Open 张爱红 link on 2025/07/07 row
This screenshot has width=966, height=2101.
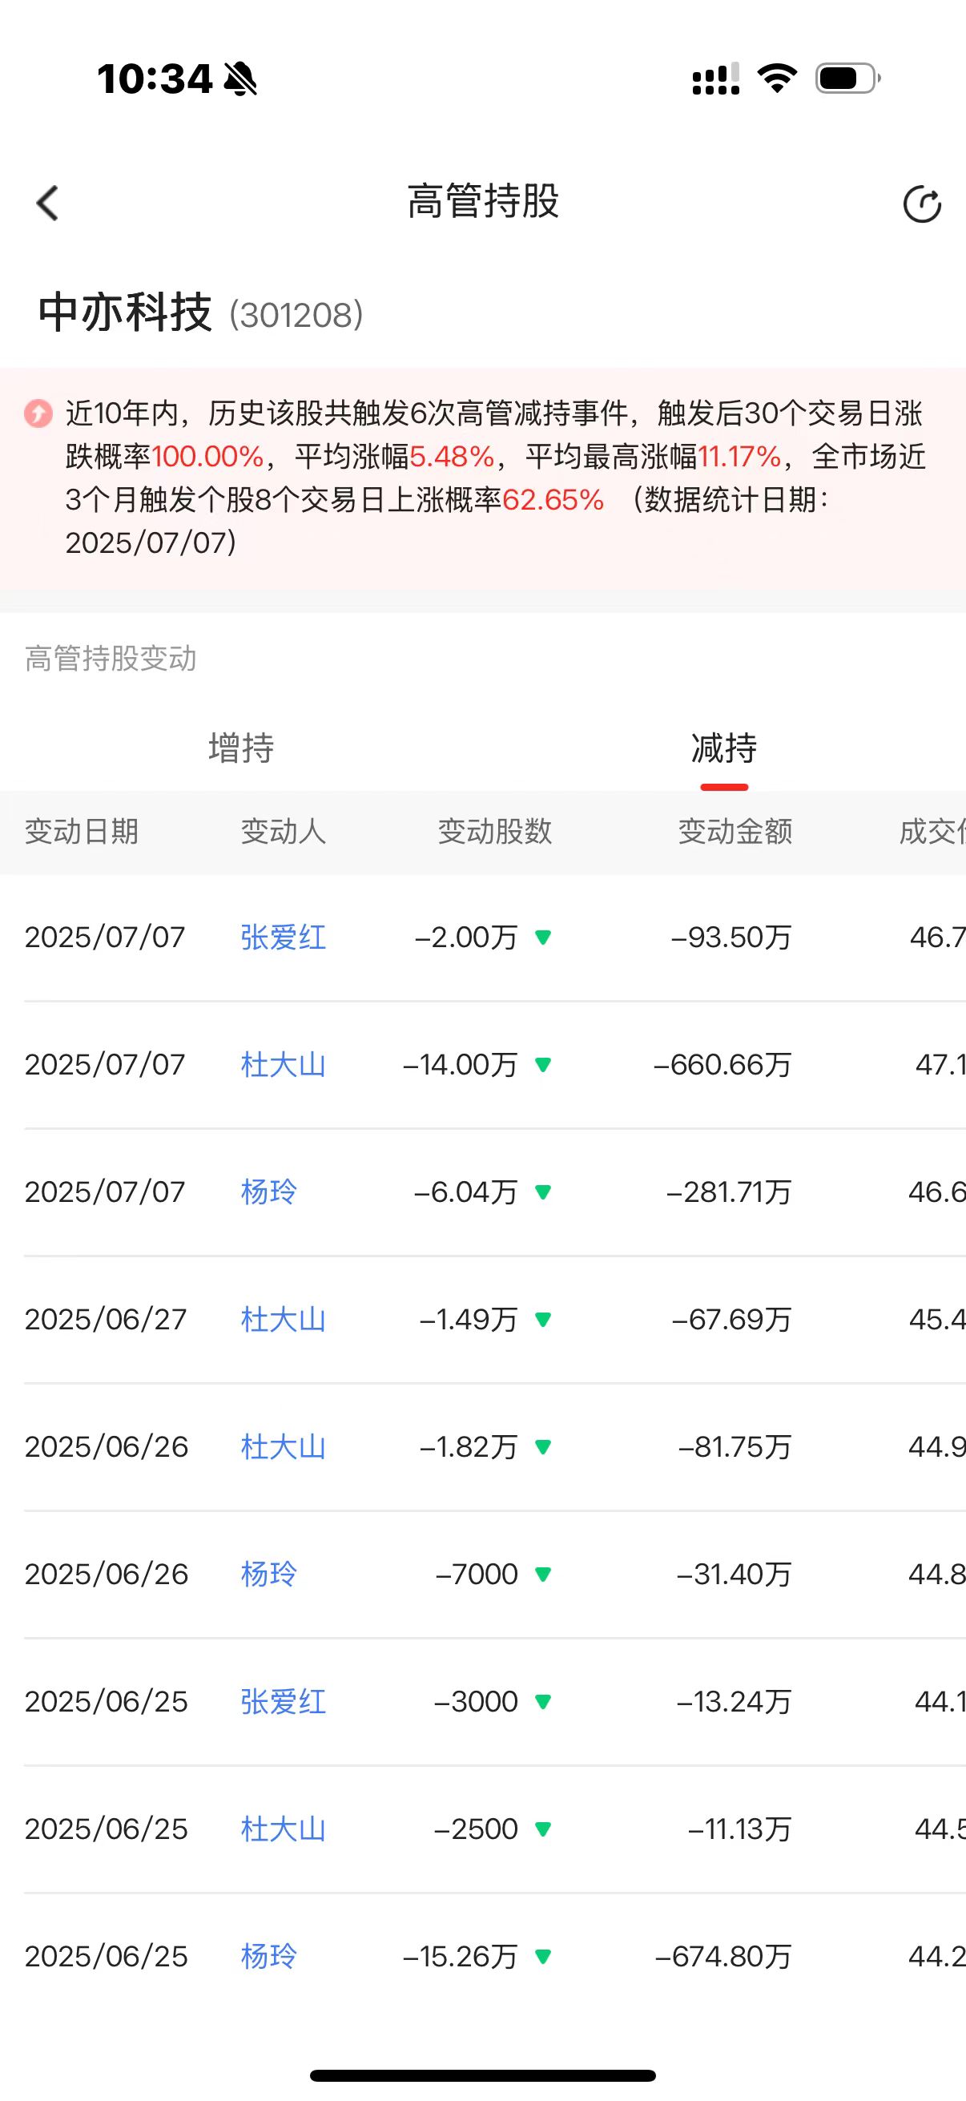pyautogui.click(x=283, y=938)
